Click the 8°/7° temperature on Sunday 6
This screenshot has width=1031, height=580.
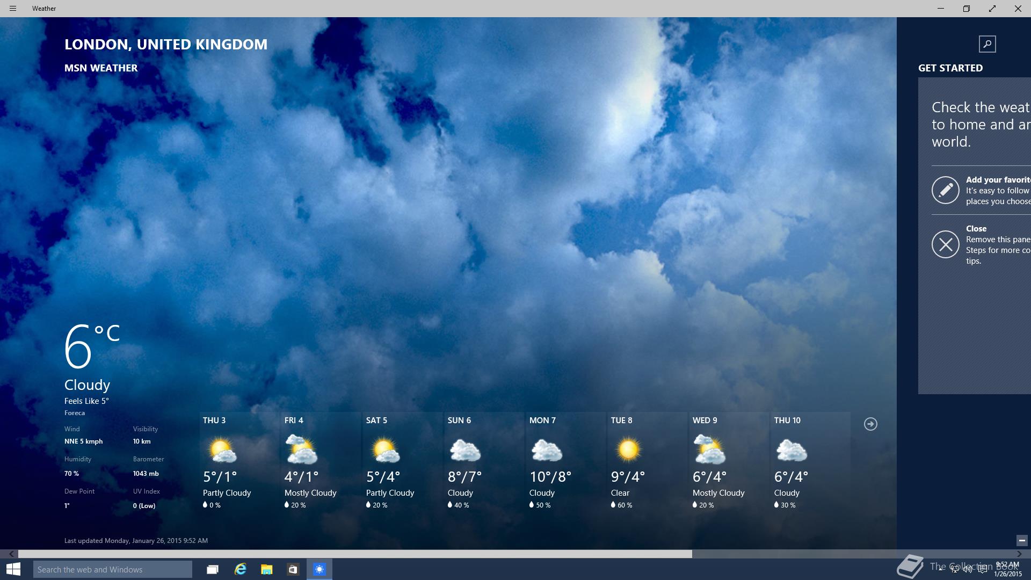click(464, 477)
